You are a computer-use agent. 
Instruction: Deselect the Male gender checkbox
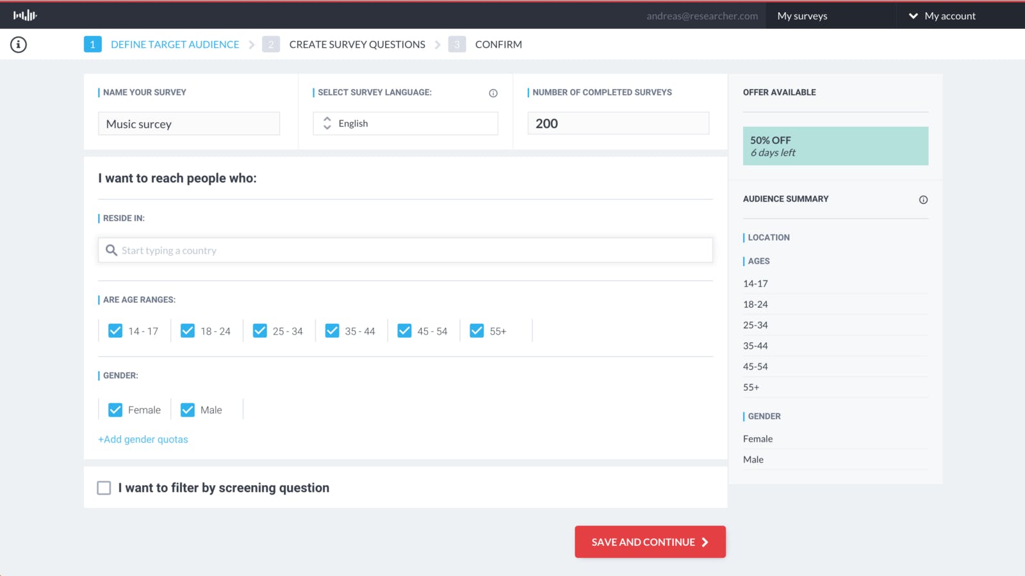188,410
